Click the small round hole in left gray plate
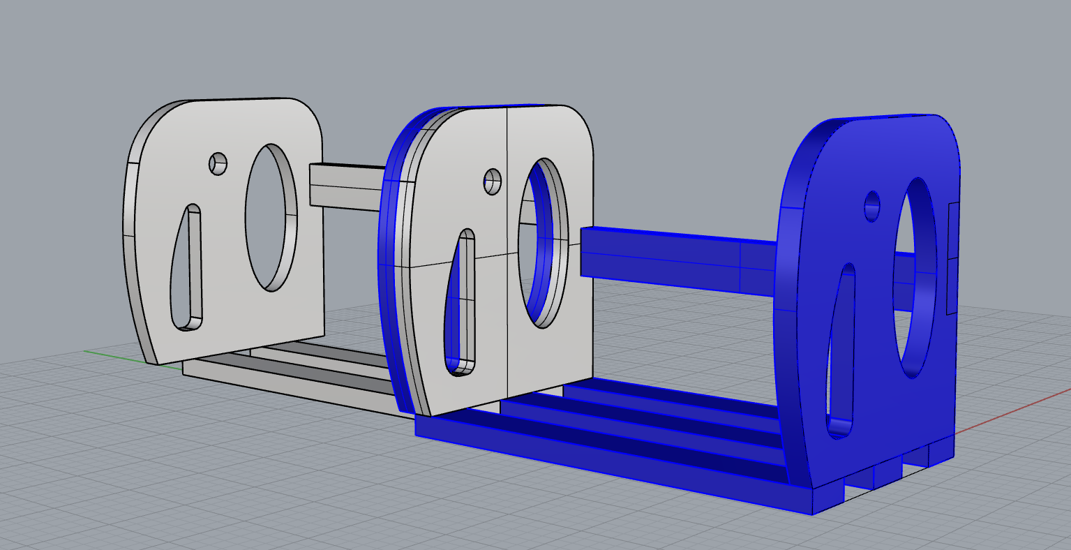 point(218,164)
